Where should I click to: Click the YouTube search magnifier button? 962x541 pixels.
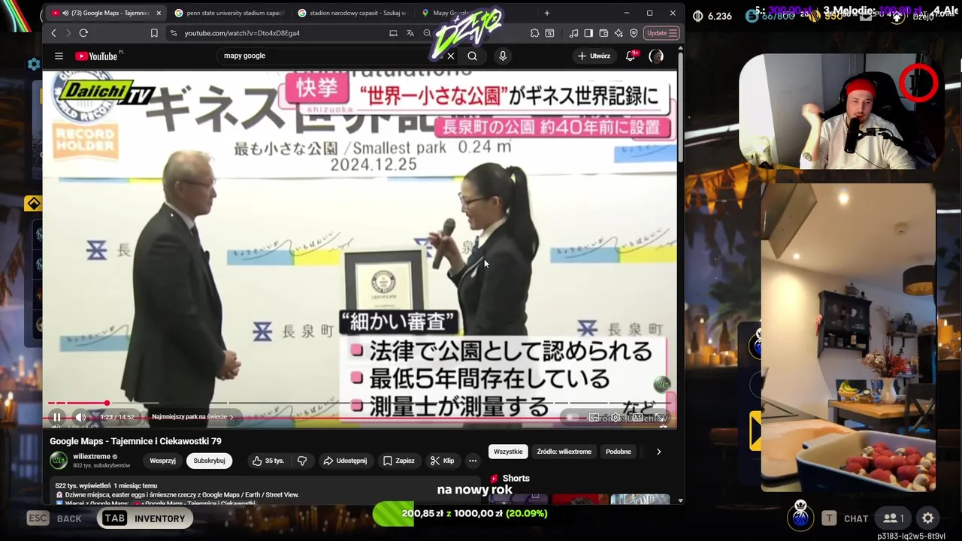pyautogui.click(x=472, y=56)
